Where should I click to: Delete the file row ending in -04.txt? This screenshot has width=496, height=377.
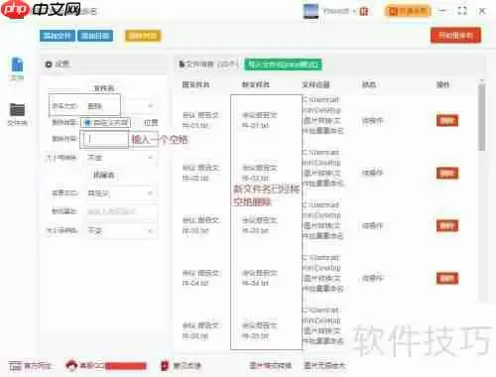[447, 279]
